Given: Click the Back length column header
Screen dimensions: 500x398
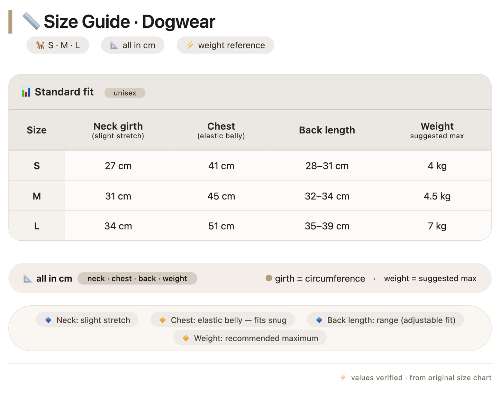Looking at the screenshot, I should [x=327, y=130].
